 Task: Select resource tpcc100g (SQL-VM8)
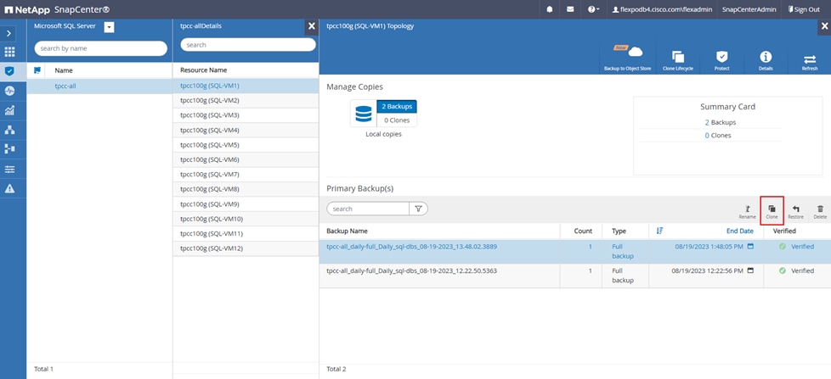point(246,189)
